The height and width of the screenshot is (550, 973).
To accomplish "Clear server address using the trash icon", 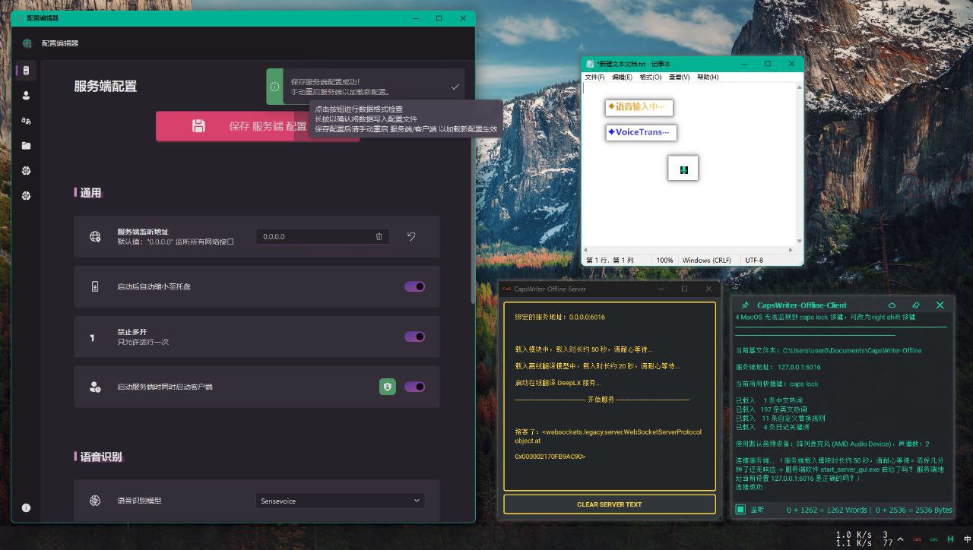I will click(378, 236).
